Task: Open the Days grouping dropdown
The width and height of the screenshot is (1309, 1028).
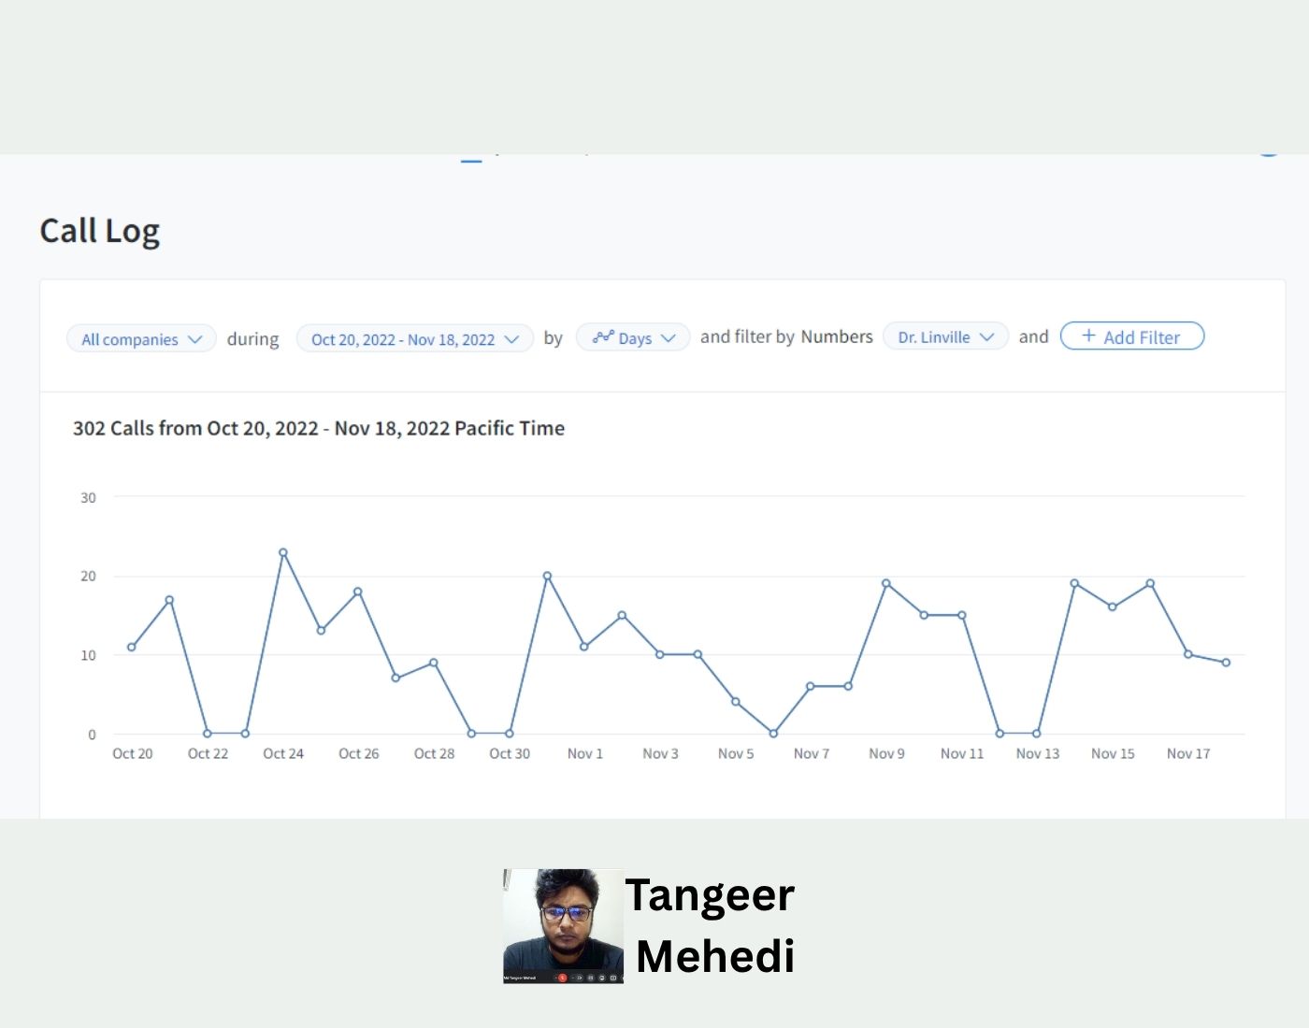Action: coord(633,337)
